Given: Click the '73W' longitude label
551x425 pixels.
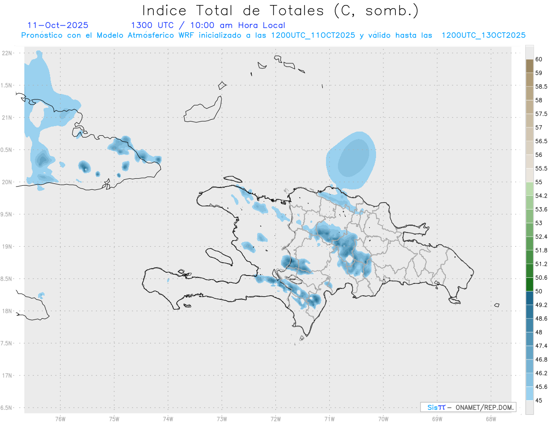Looking at the screenshot, I should (x=222, y=419).
